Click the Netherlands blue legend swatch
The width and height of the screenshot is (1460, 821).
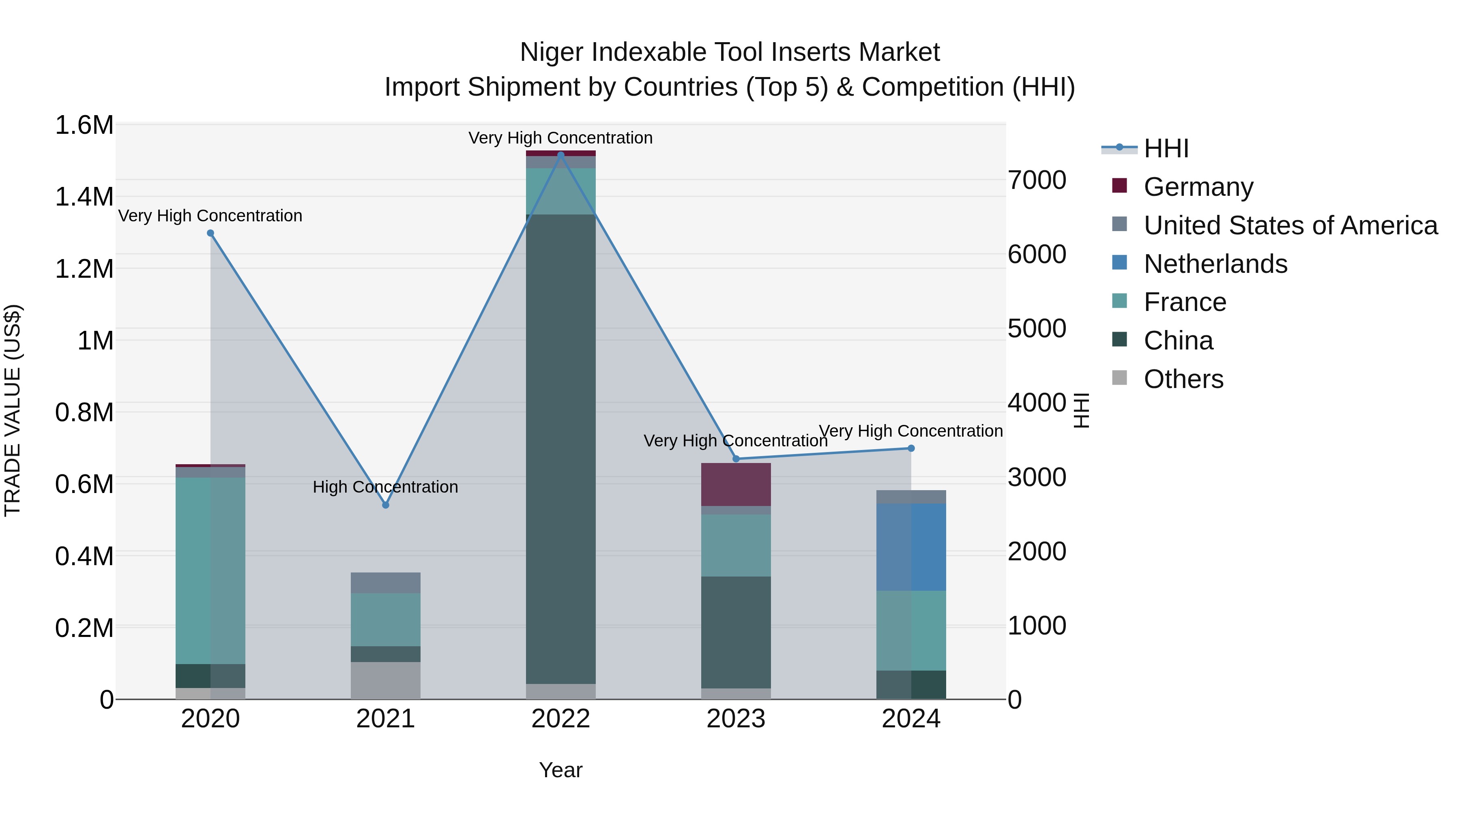1119,262
